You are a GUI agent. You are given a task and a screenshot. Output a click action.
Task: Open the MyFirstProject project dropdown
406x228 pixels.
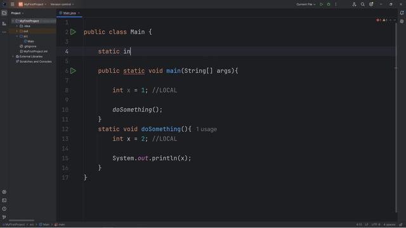coord(35,4)
